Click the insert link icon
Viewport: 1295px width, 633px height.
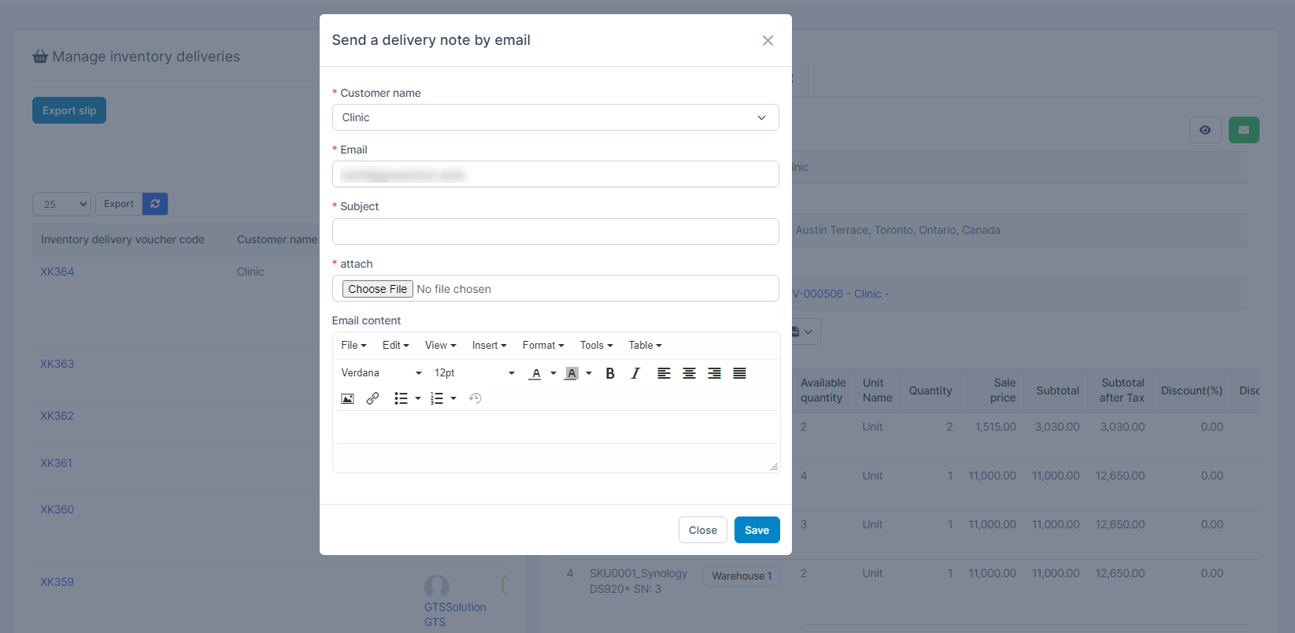point(372,398)
